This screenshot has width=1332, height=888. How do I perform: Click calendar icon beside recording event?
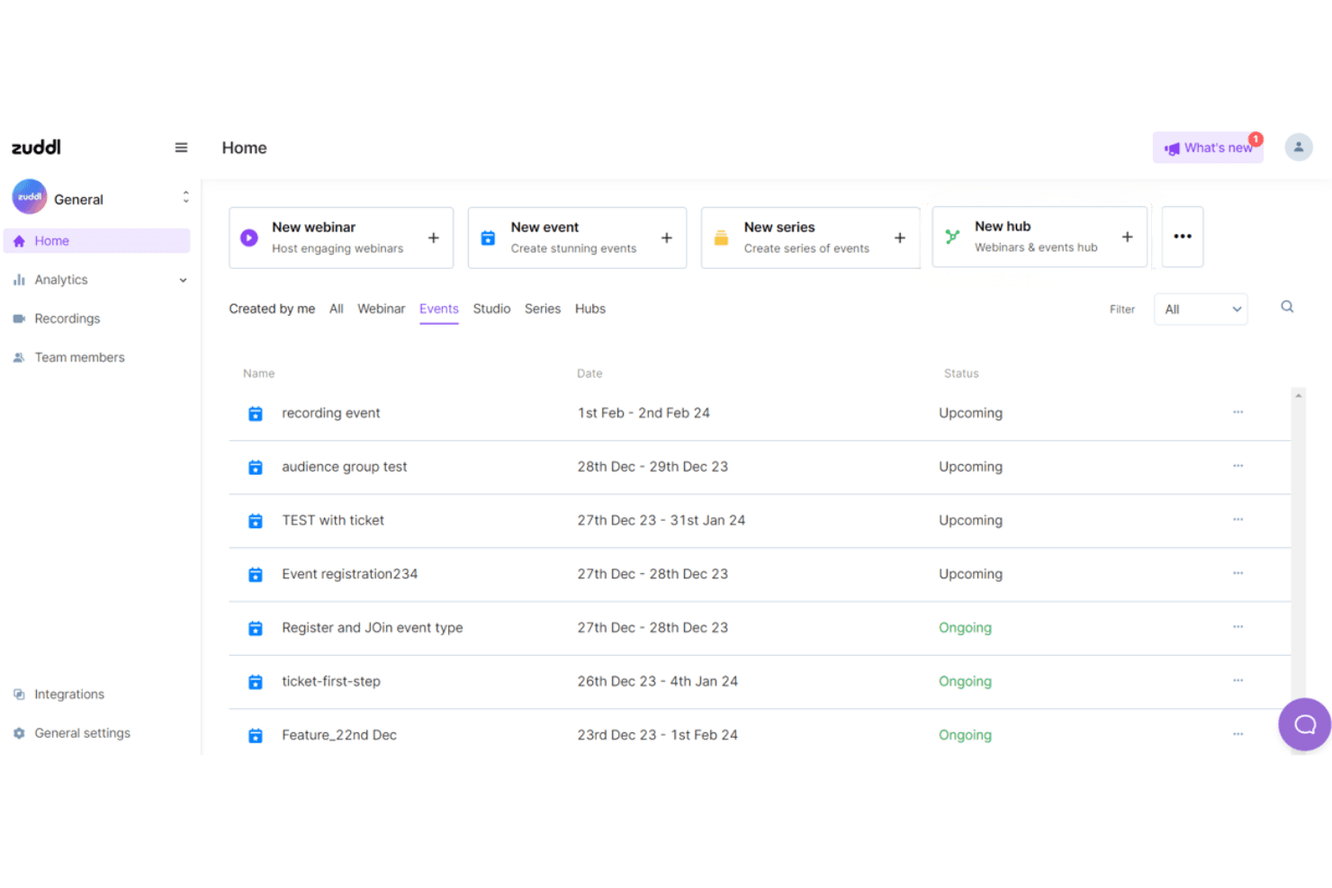(x=256, y=414)
